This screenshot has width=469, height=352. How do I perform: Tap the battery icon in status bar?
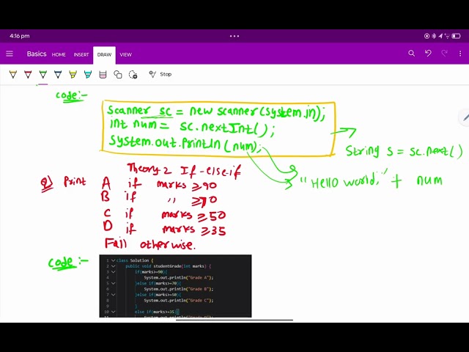tap(456, 36)
